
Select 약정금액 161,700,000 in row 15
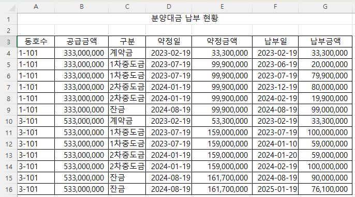222,178
